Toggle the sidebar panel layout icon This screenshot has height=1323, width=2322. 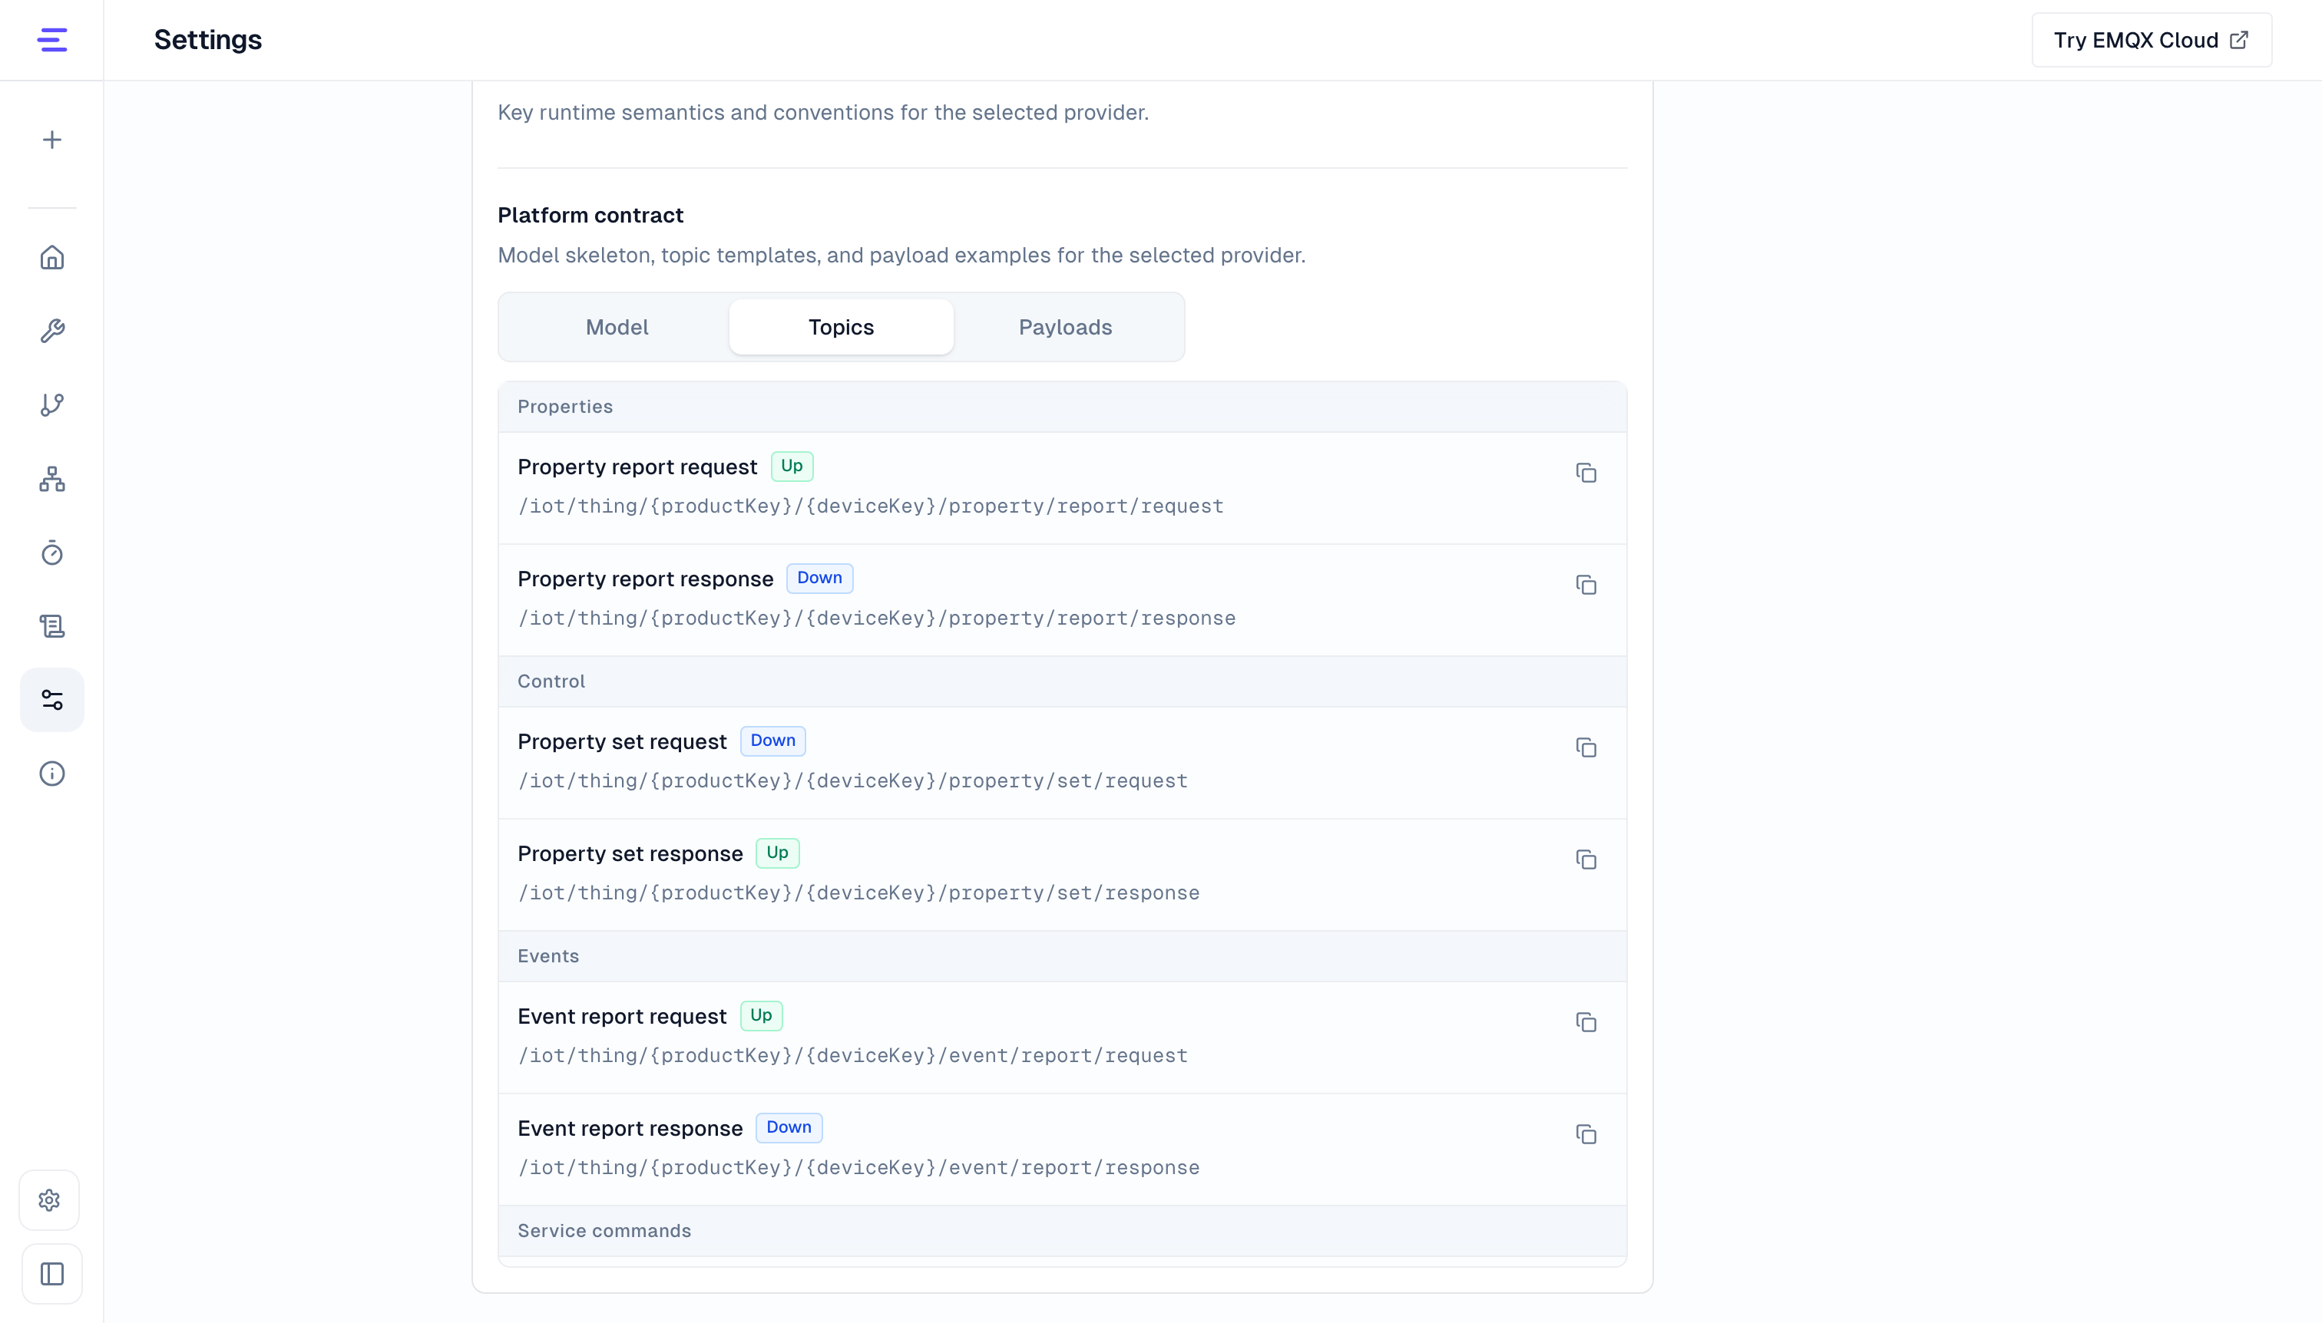(51, 1274)
